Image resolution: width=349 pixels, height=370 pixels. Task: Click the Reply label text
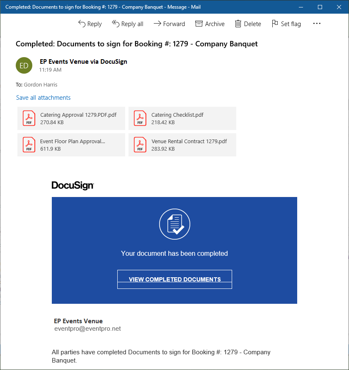coord(95,24)
